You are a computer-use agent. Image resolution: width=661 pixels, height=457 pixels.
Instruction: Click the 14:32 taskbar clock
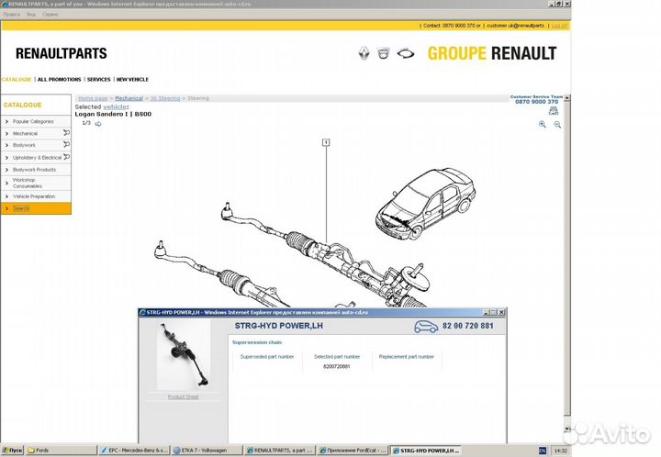pos(560,451)
